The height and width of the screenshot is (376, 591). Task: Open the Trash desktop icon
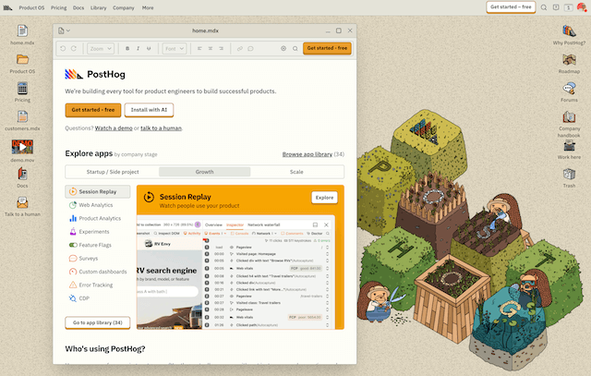click(569, 174)
